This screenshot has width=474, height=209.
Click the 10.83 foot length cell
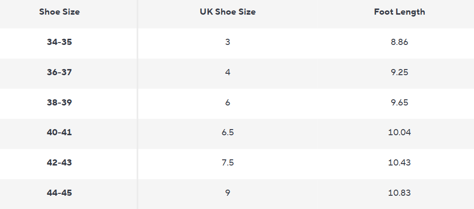point(399,193)
